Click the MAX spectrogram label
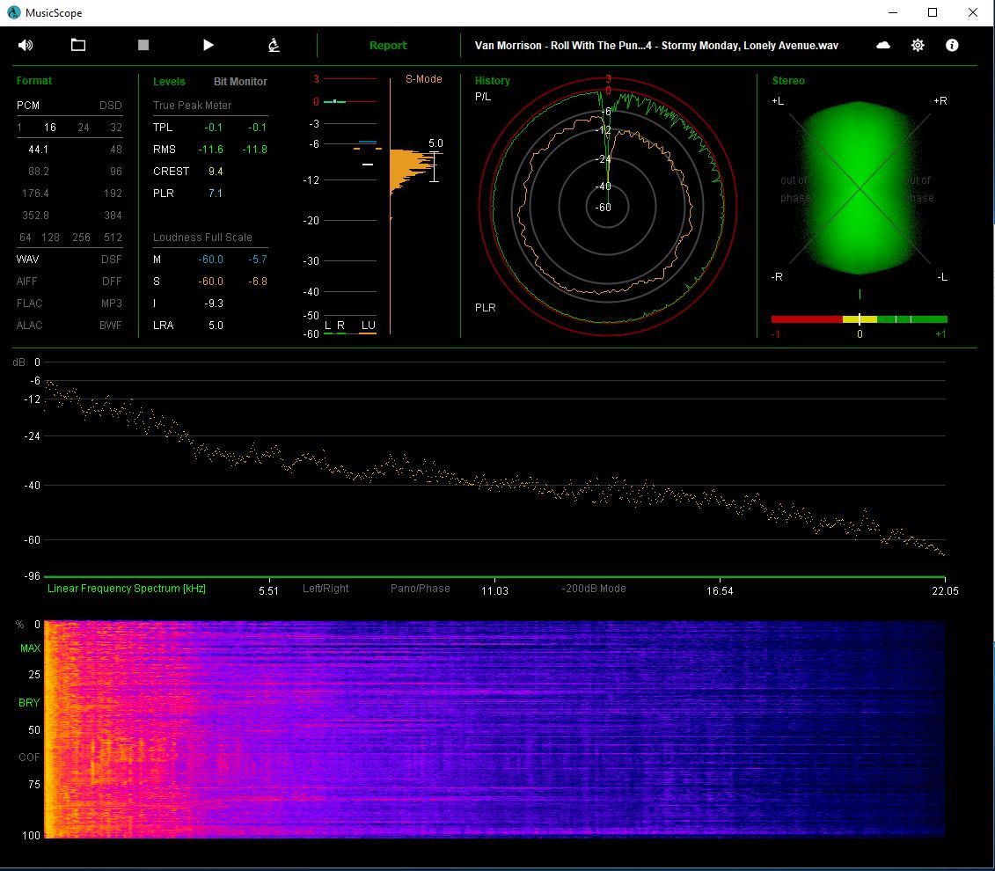 [30, 648]
